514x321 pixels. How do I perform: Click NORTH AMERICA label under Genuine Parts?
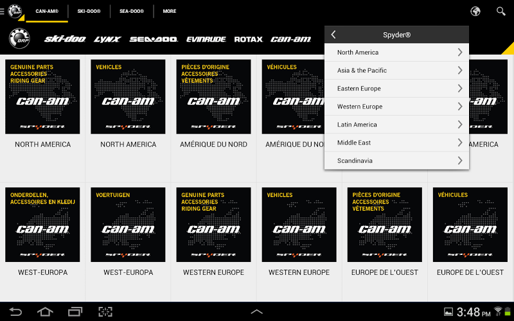click(x=42, y=144)
